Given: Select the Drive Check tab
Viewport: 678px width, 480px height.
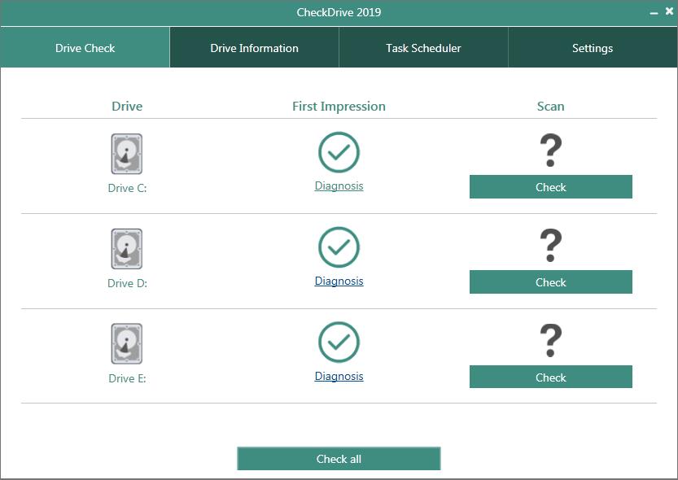Looking at the screenshot, I should [85, 48].
